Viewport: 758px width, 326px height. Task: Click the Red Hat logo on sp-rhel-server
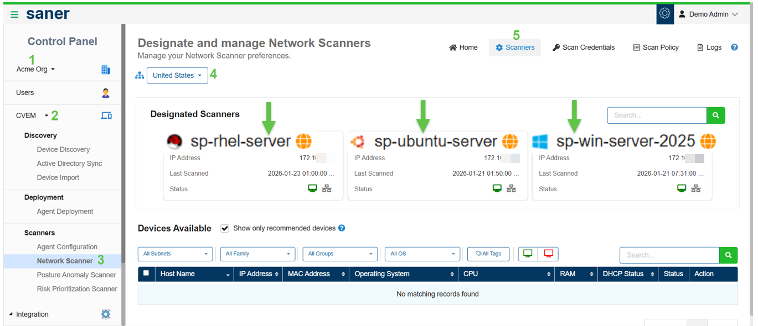(x=174, y=142)
